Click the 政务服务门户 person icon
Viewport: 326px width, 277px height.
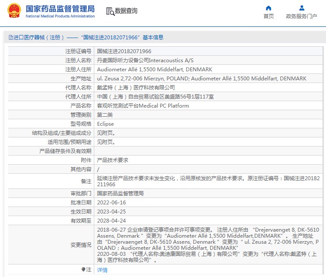tap(301, 8)
